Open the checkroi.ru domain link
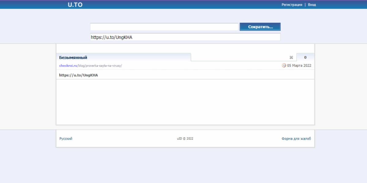The height and width of the screenshot is (183, 367). [x=68, y=66]
